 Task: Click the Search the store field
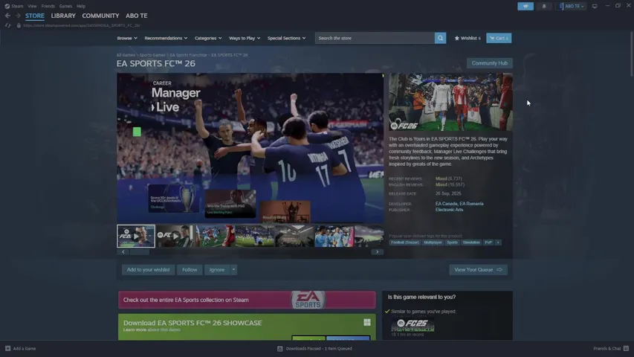(x=375, y=38)
